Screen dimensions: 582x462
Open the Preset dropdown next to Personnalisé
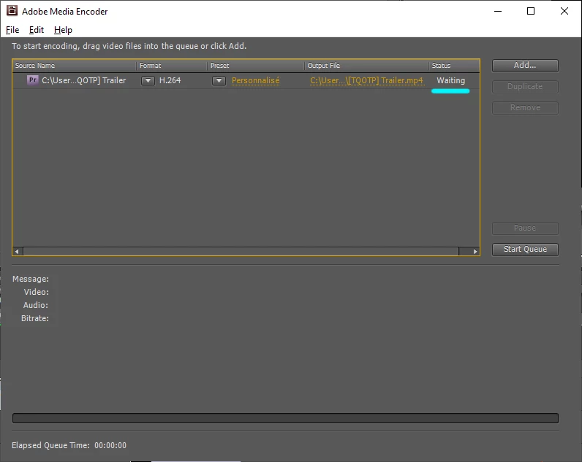point(219,81)
